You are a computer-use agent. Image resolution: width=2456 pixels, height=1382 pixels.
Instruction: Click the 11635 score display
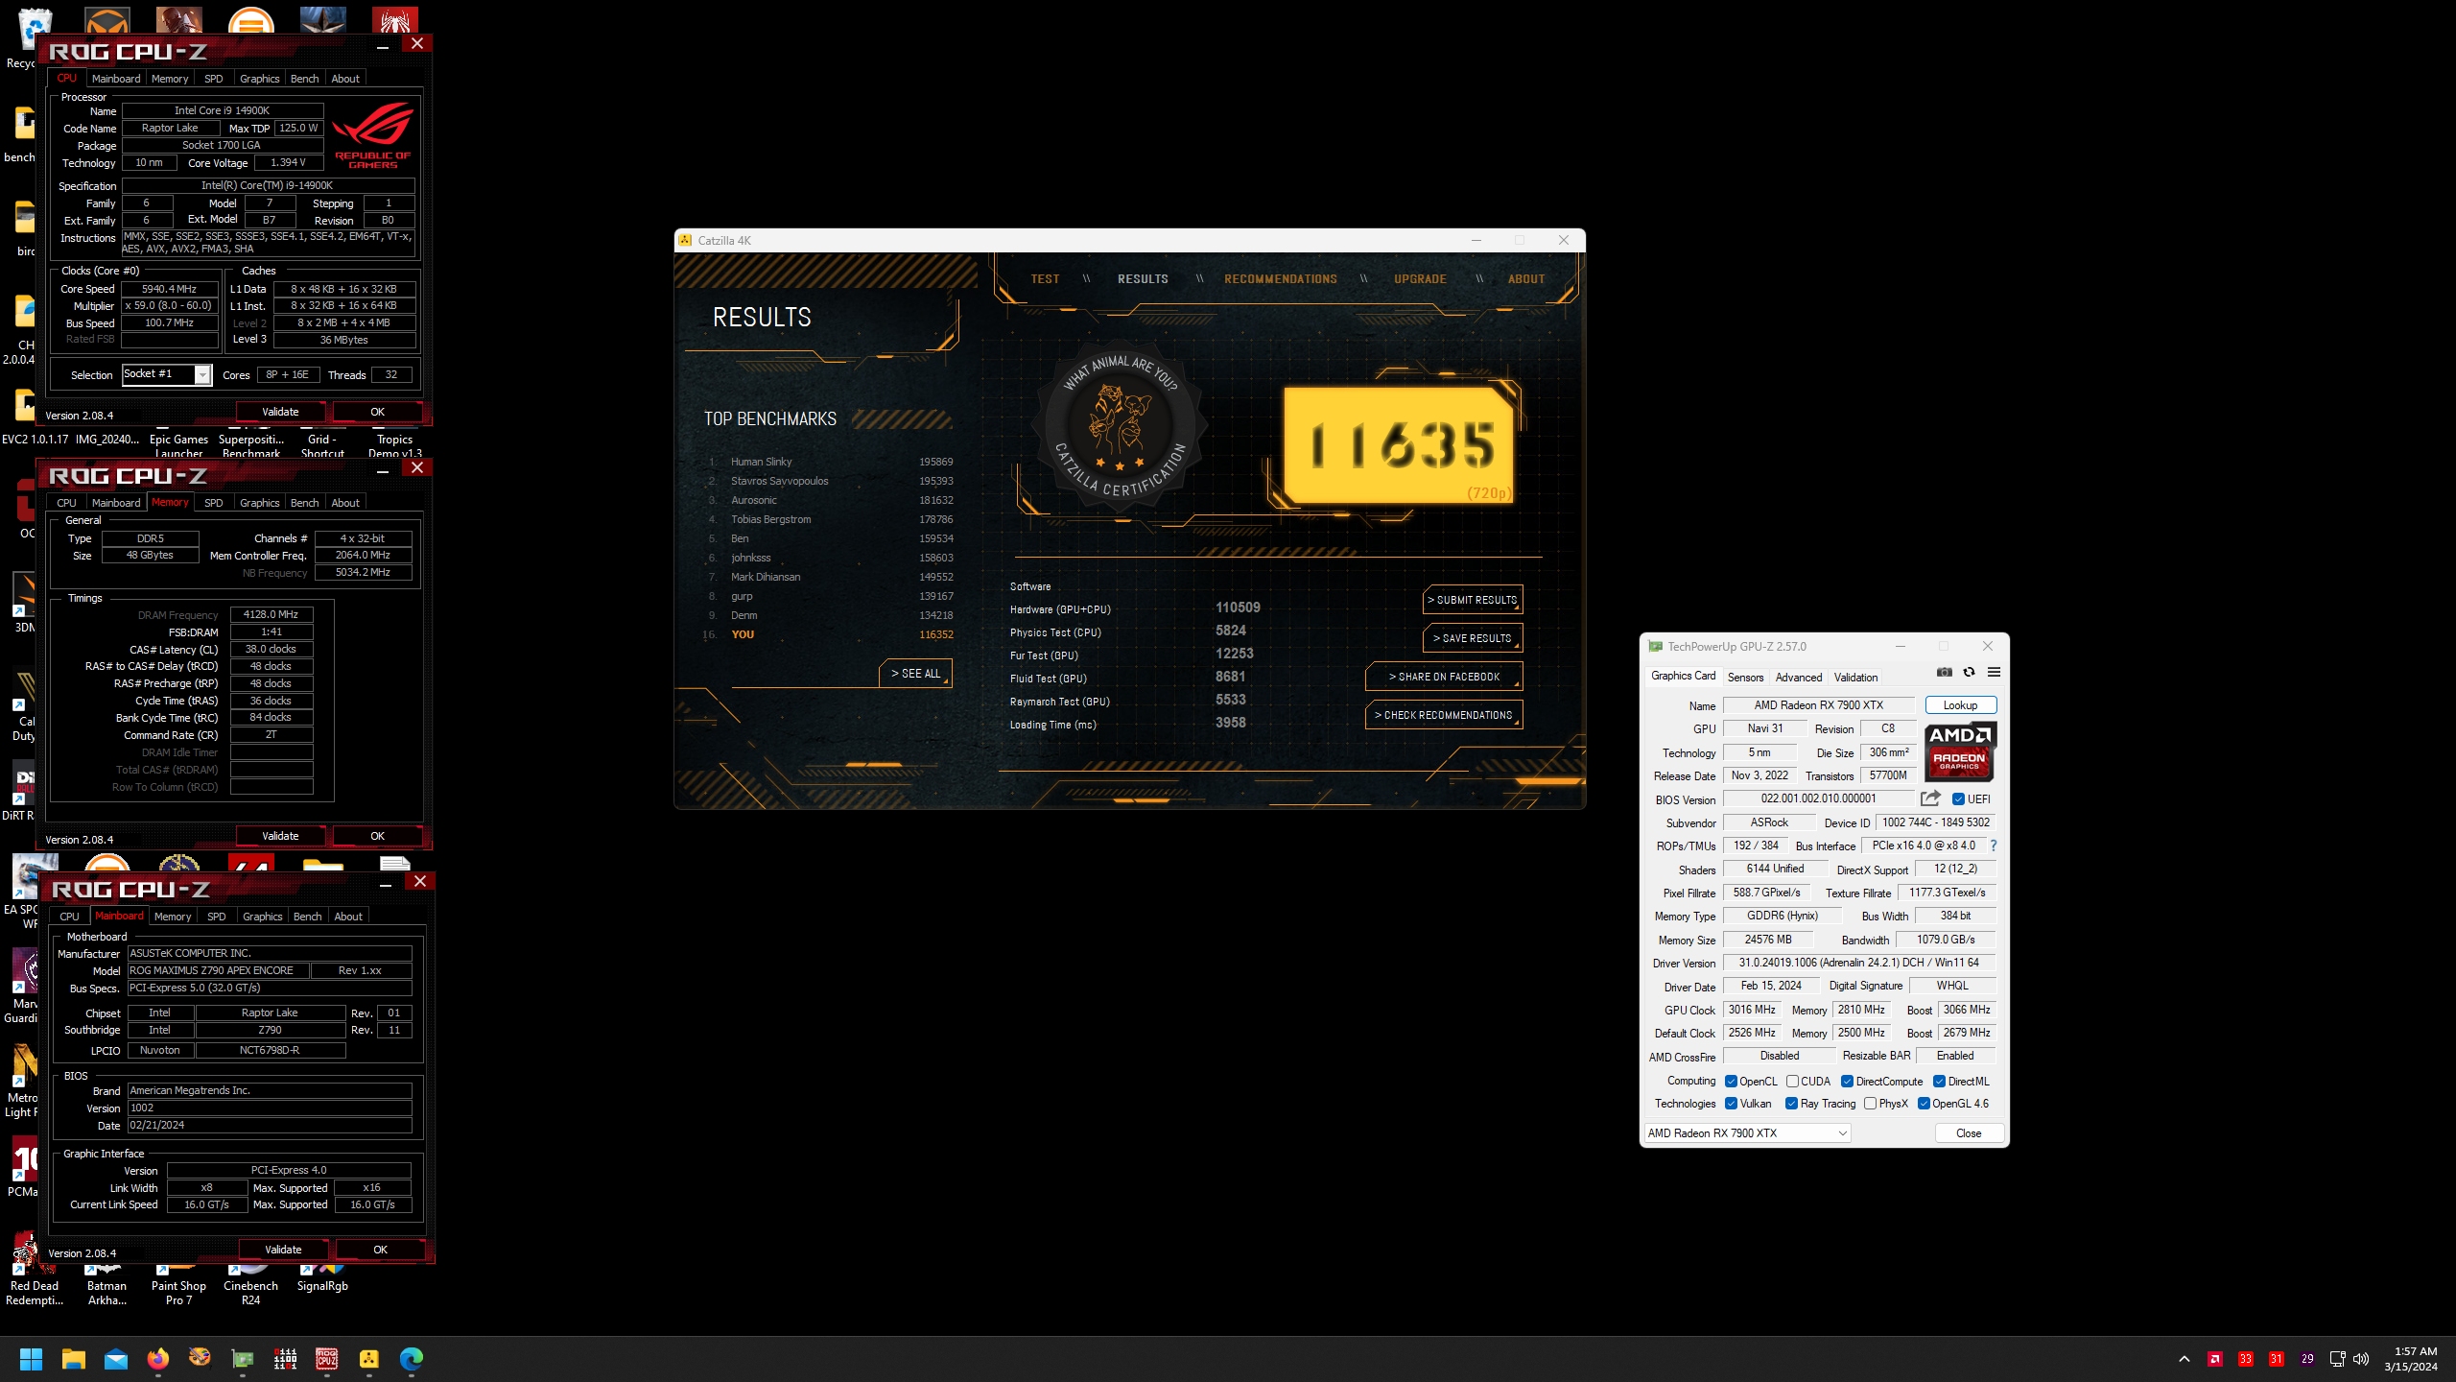click(x=1399, y=445)
